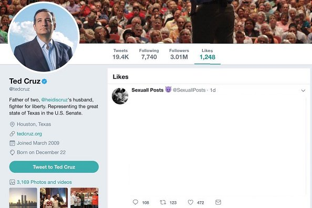
Task: Click the heart like icon
Action: pos(191,202)
